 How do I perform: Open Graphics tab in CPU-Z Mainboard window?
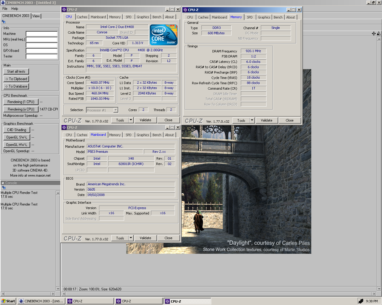[143, 135]
